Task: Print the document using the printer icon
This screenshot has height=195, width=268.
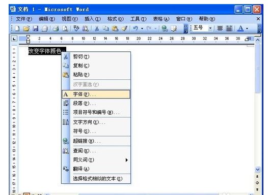Action: (56, 28)
